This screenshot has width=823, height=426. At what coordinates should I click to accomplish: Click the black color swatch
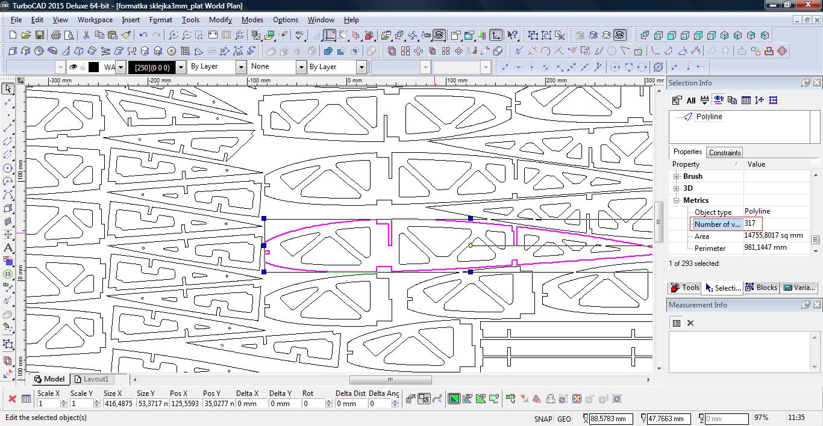pos(93,67)
